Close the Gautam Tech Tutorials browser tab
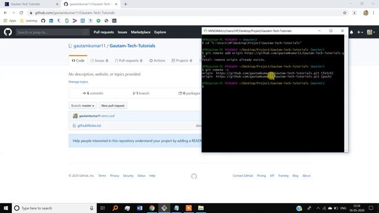 [57, 4]
